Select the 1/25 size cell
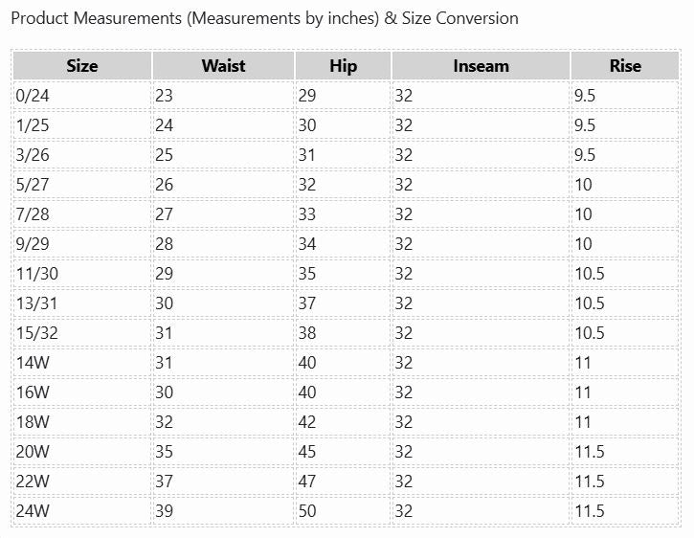This screenshot has width=694, height=538. pos(82,125)
